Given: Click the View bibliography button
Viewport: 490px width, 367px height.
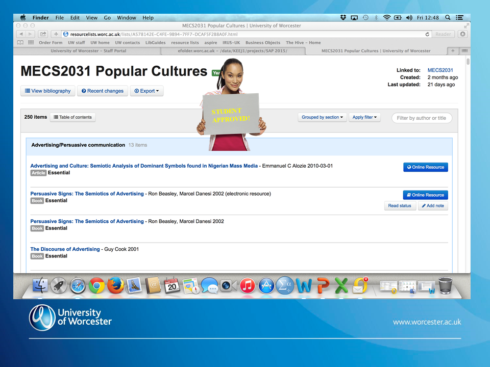Looking at the screenshot, I should point(48,91).
